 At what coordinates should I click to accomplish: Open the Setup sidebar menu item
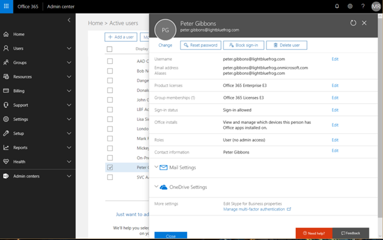coord(37,133)
